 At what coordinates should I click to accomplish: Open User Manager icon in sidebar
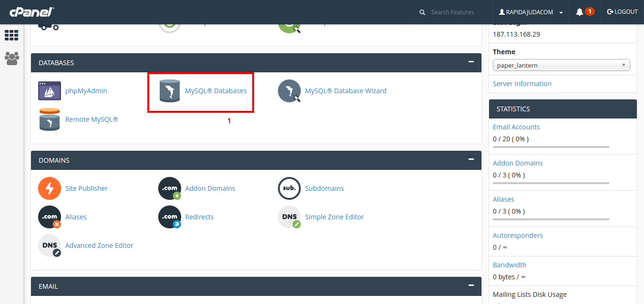coord(11,58)
